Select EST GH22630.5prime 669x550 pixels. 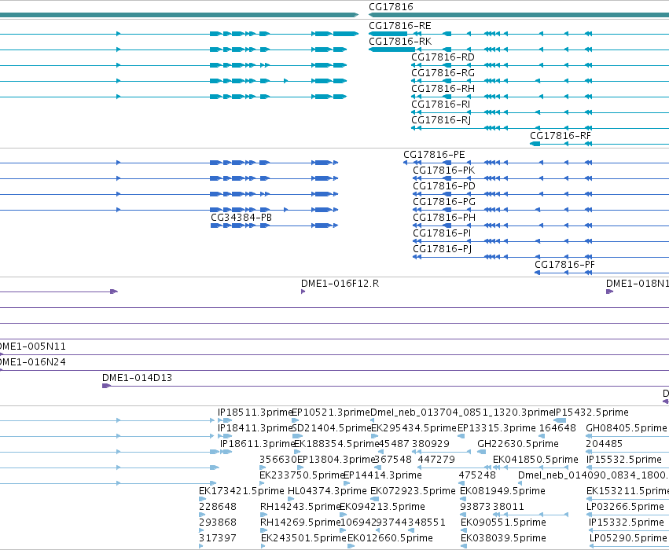click(518, 444)
